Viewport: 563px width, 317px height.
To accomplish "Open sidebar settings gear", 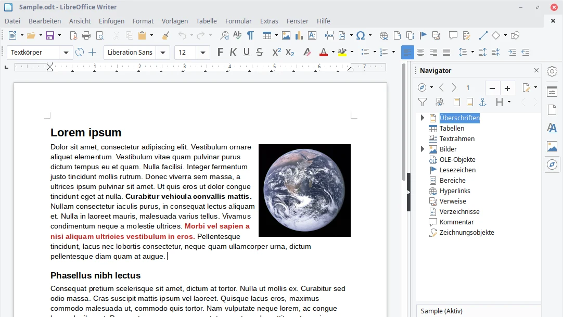I will pos(552,71).
